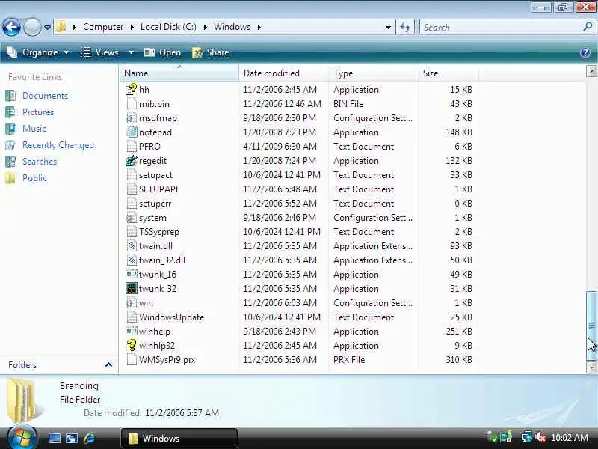Click the scrollbar down arrow
The width and height of the screenshot is (598, 449).
coord(591,367)
